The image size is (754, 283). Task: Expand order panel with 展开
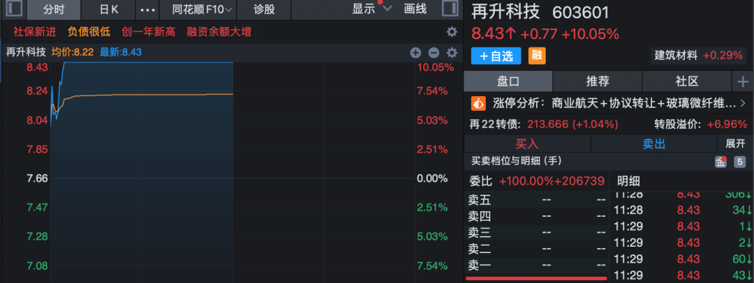coord(734,144)
